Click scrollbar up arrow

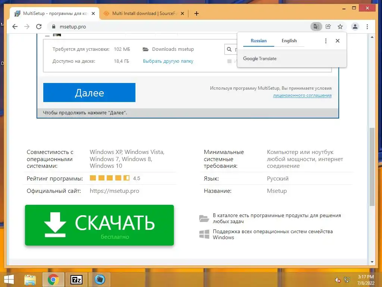point(372,37)
